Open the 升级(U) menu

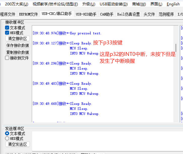click(89, 4)
